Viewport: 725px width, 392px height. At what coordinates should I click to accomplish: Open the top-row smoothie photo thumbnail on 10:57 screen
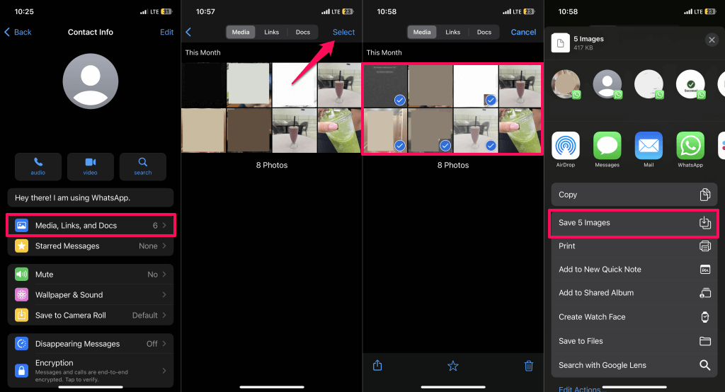click(339, 85)
